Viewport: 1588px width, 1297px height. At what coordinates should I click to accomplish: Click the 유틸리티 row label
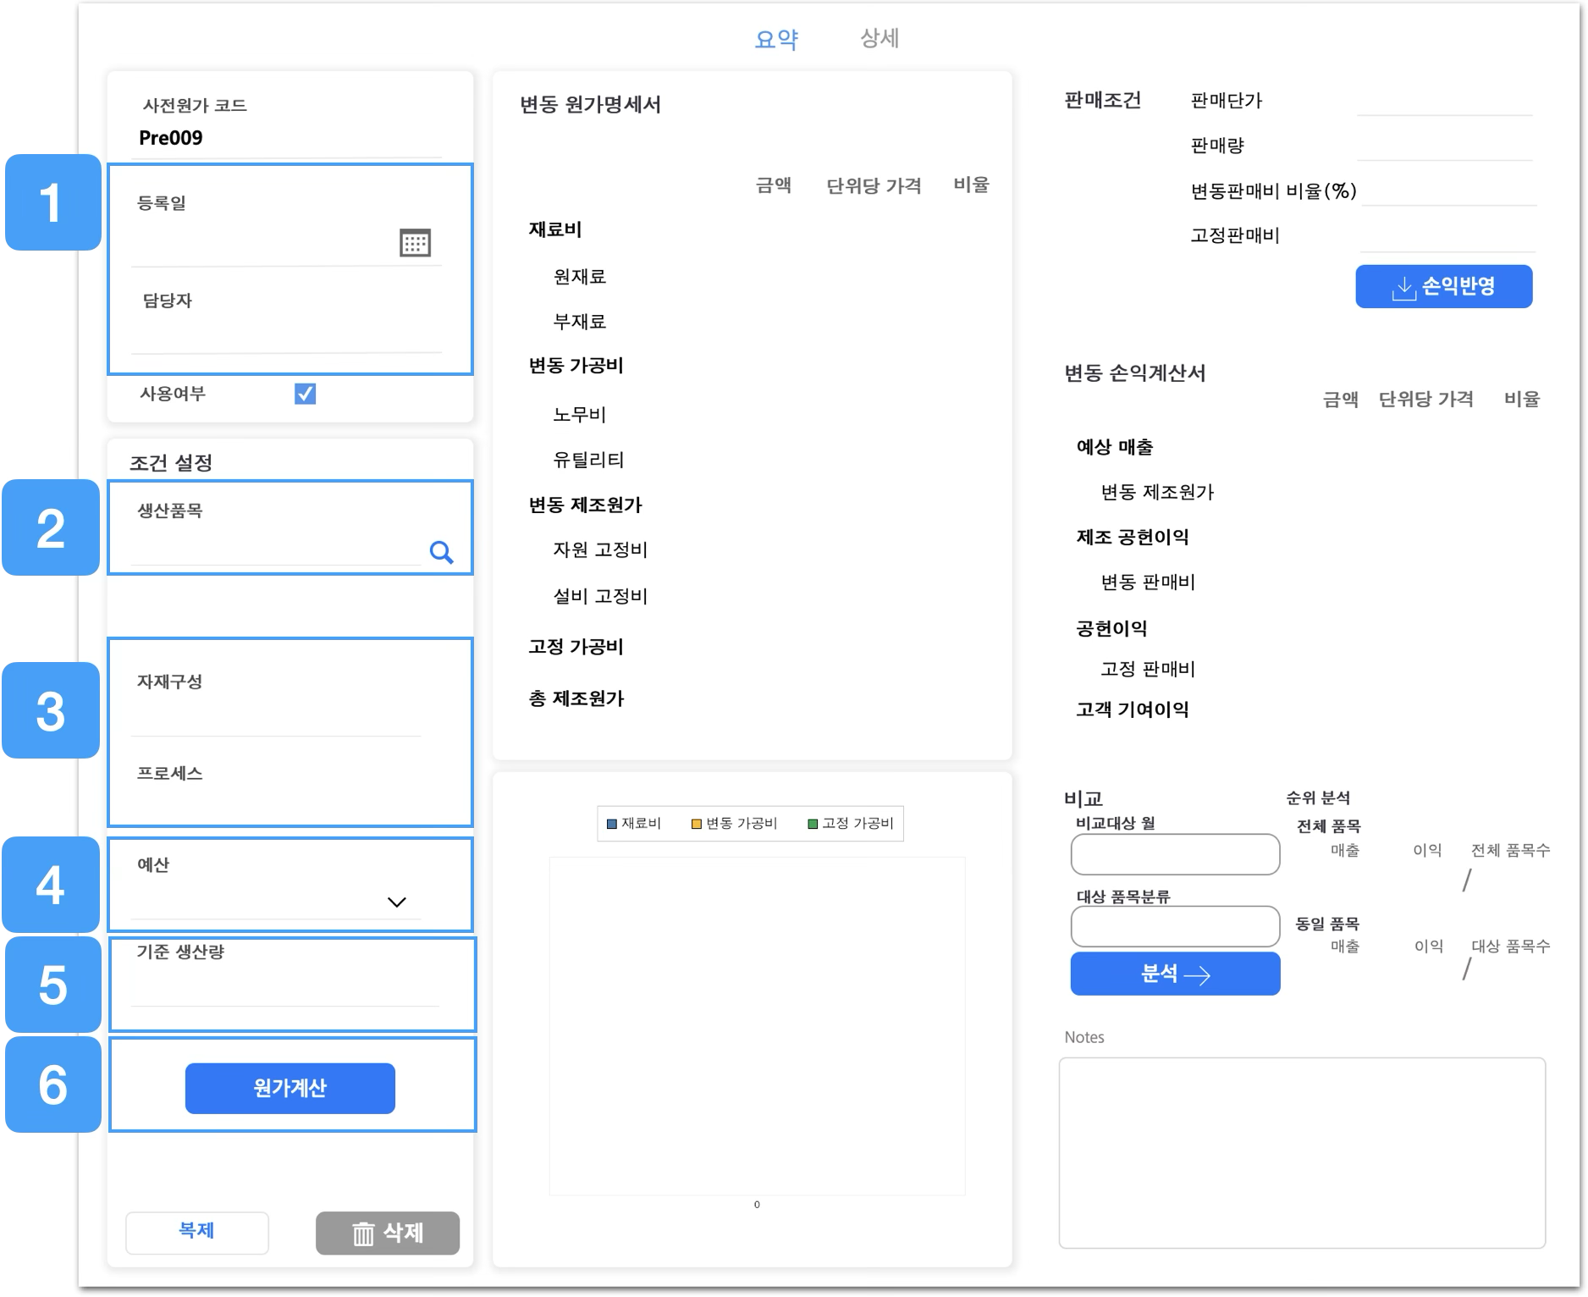tap(589, 460)
